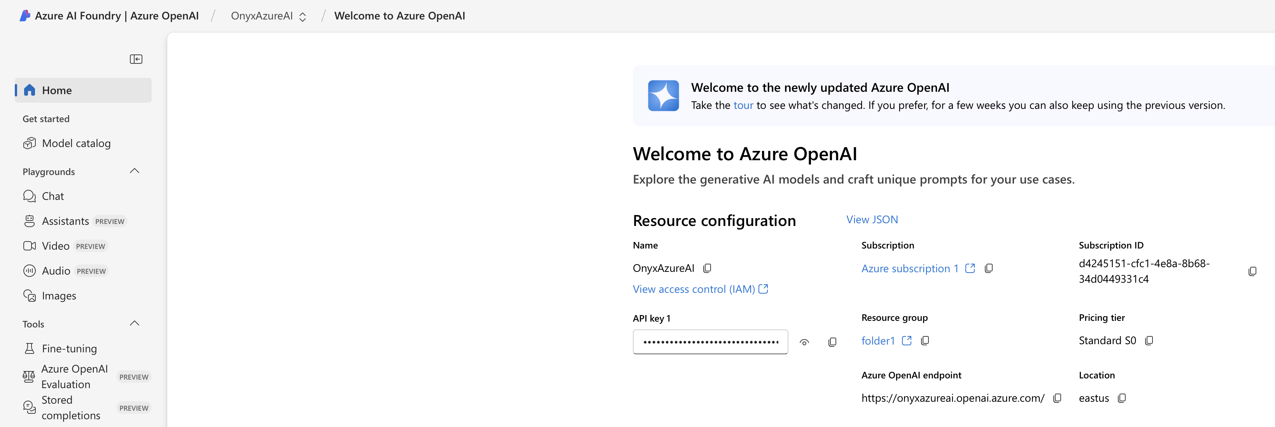
Task: Collapse the Playgrounds section
Action: 134,171
